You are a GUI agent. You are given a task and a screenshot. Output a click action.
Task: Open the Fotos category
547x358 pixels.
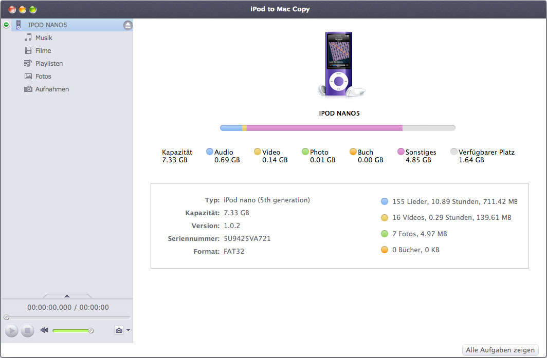click(43, 77)
